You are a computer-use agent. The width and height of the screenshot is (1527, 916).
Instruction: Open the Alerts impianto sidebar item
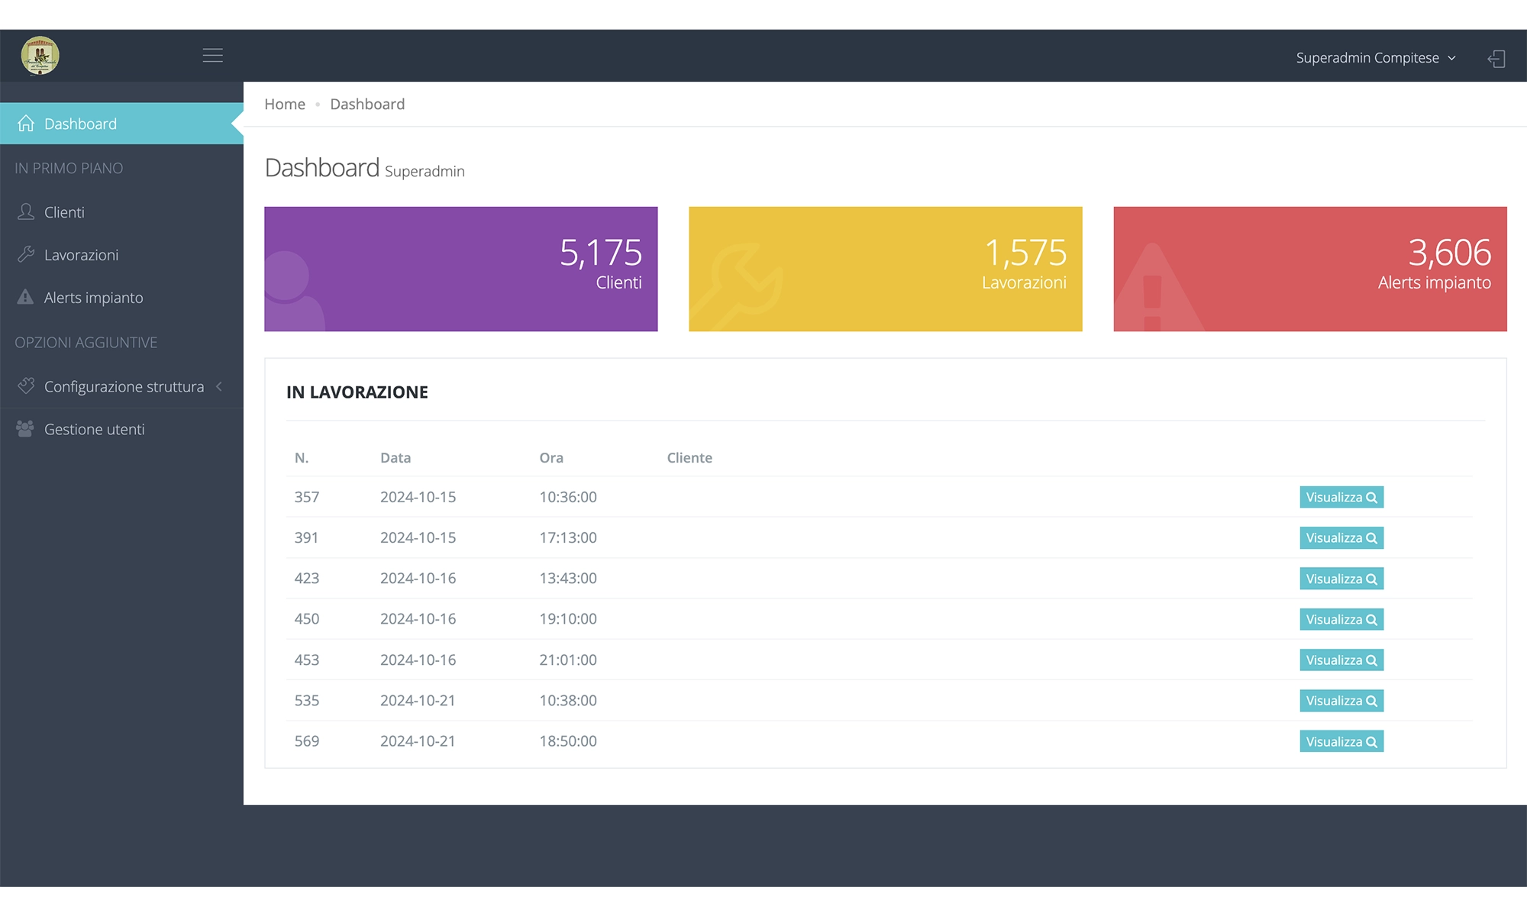(x=121, y=298)
